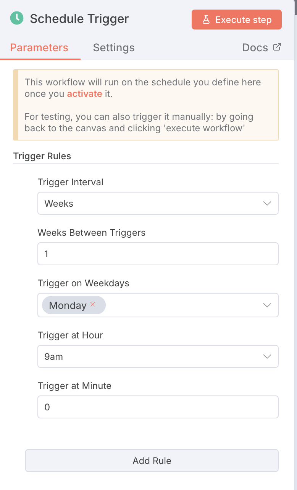This screenshot has height=490, width=297.
Task: Open the Docs link
Action: [x=255, y=47]
